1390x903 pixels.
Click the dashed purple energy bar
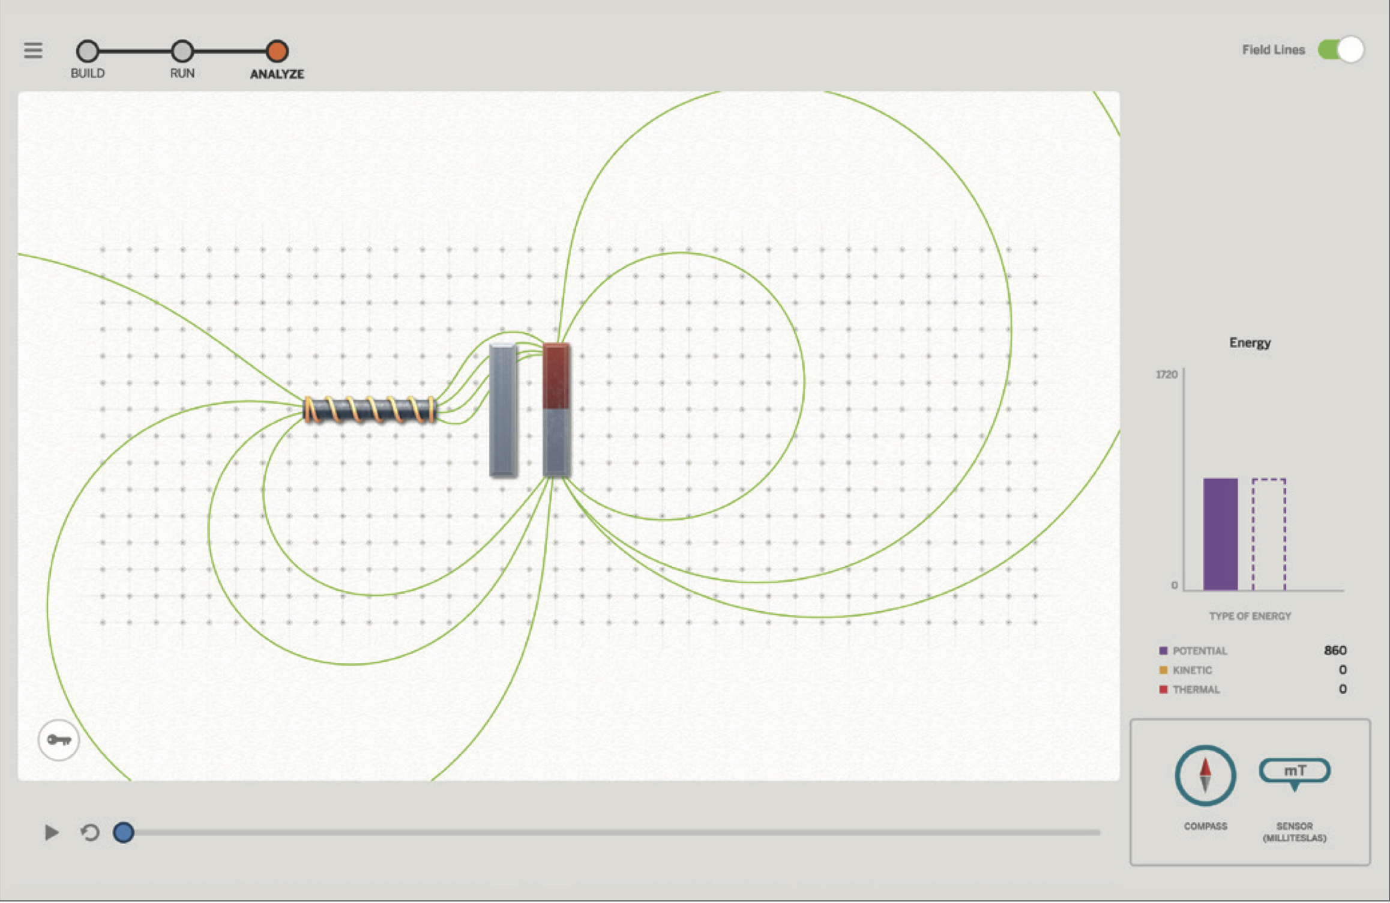tap(1269, 534)
